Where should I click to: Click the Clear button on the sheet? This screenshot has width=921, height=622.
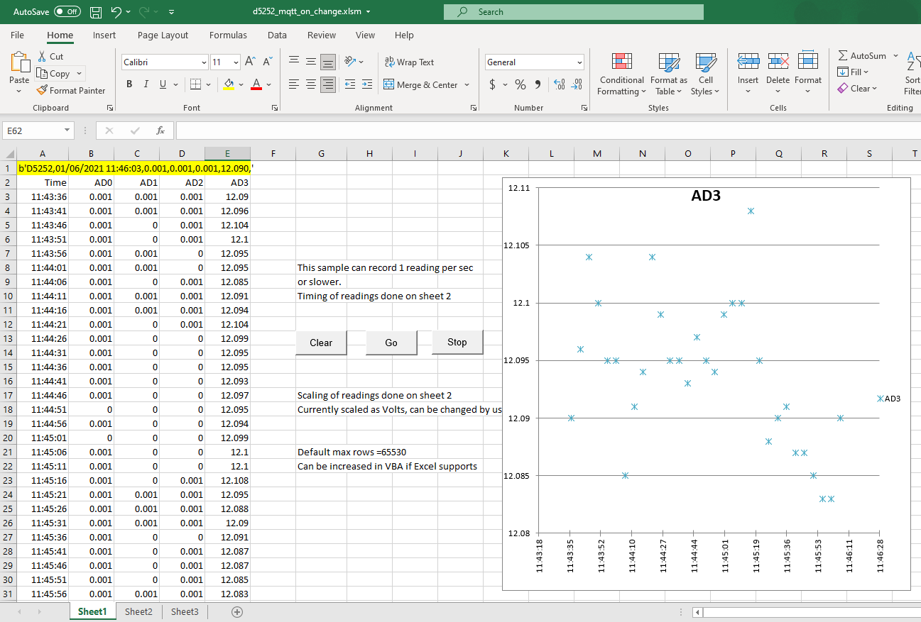pos(321,343)
